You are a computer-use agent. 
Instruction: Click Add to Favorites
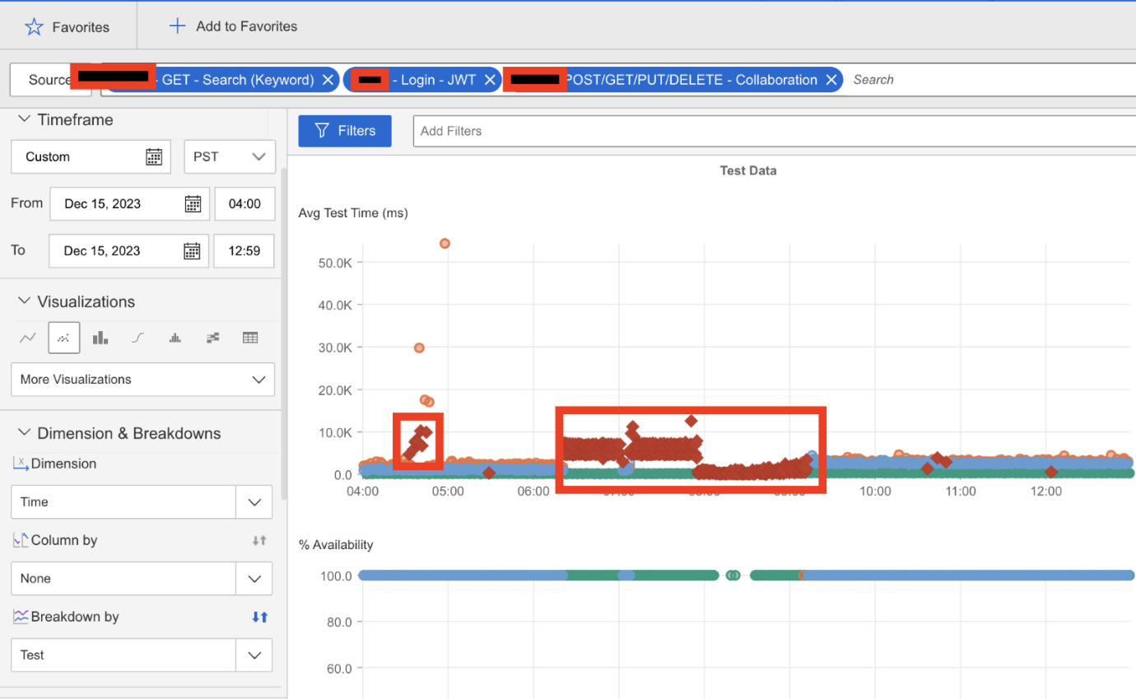click(233, 26)
